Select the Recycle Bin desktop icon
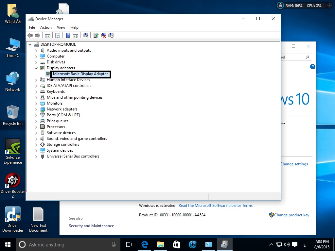 point(13,115)
